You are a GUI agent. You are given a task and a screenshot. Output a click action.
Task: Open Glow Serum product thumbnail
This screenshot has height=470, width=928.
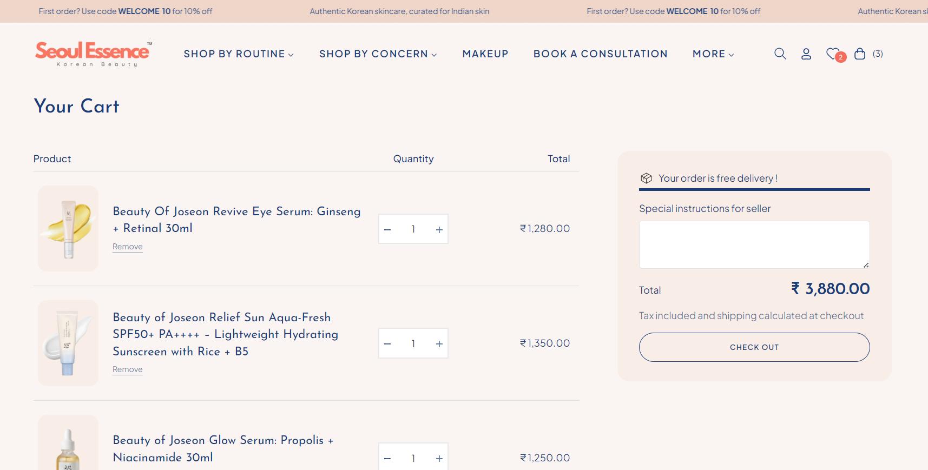click(x=68, y=443)
